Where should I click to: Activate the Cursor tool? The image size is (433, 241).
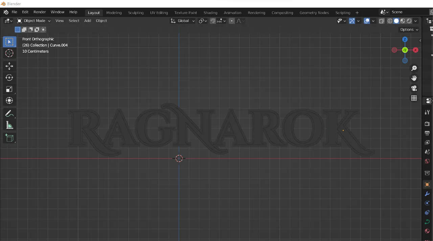[x=9, y=53]
